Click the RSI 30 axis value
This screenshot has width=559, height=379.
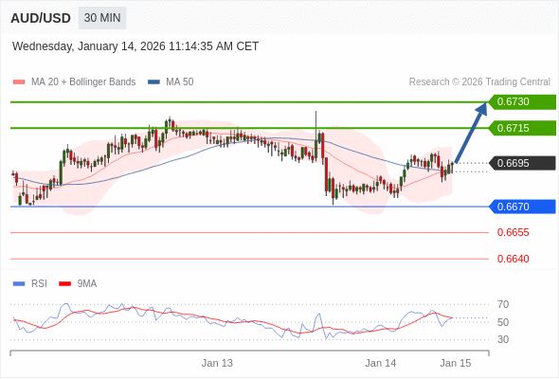click(503, 339)
